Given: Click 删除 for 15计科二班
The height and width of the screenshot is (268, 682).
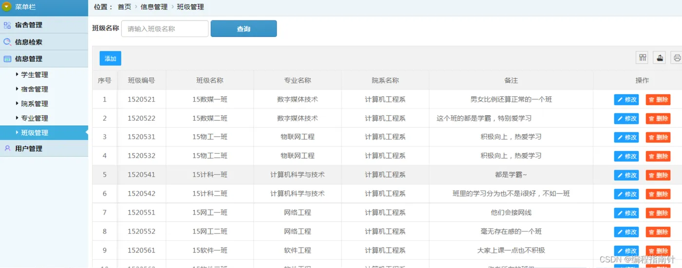Looking at the screenshot, I should pyautogui.click(x=658, y=195).
